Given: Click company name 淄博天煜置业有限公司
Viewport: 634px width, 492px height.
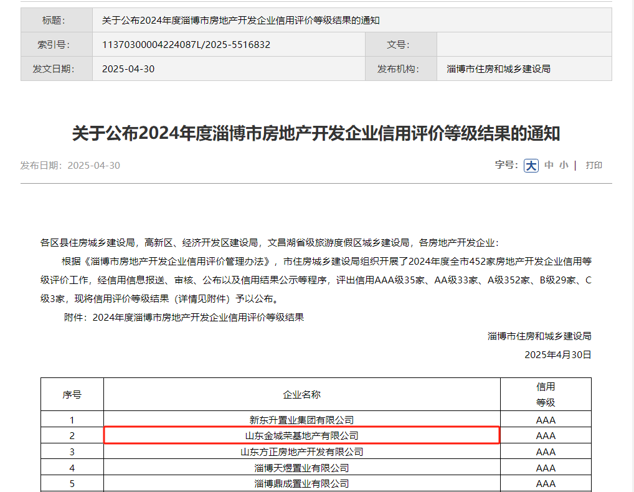Looking at the screenshot, I should pos(301,468).
